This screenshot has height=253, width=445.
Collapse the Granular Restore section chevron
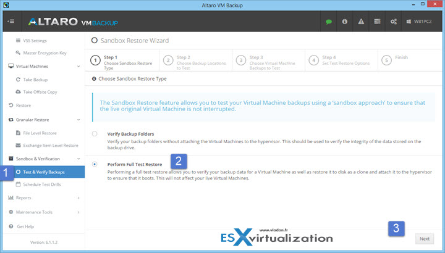(x=78, y=120)
